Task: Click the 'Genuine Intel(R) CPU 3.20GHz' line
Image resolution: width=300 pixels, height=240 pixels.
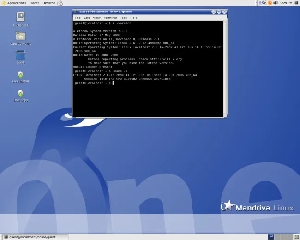Action: (127, 79)
